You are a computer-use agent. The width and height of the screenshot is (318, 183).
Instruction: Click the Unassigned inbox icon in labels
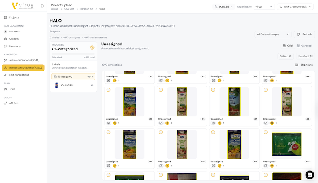(55, 77)
